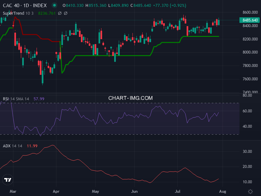
Task: Click the latest green candlestick
Action: click(219, 22)
